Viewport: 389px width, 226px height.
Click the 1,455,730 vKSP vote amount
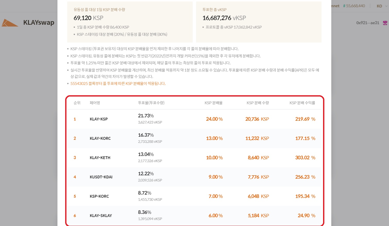(150, 200)
